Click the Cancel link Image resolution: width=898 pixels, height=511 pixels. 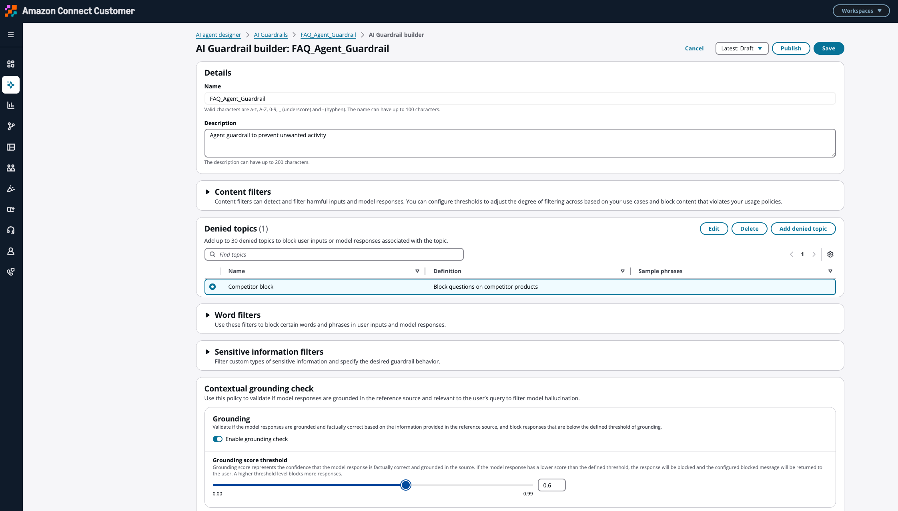694,48
